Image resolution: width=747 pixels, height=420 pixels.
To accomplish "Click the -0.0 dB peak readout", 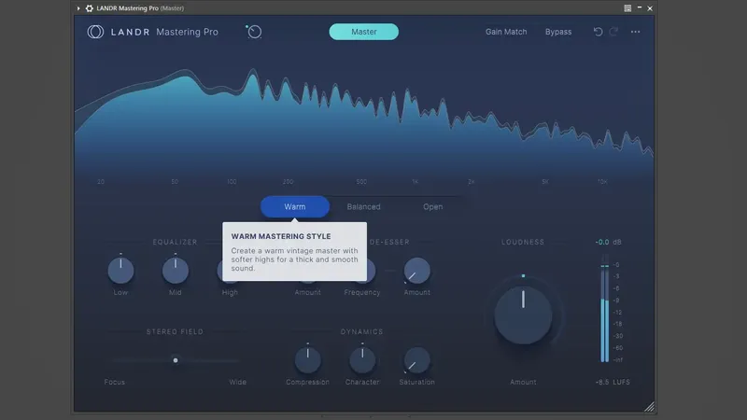I will [608, 242].
